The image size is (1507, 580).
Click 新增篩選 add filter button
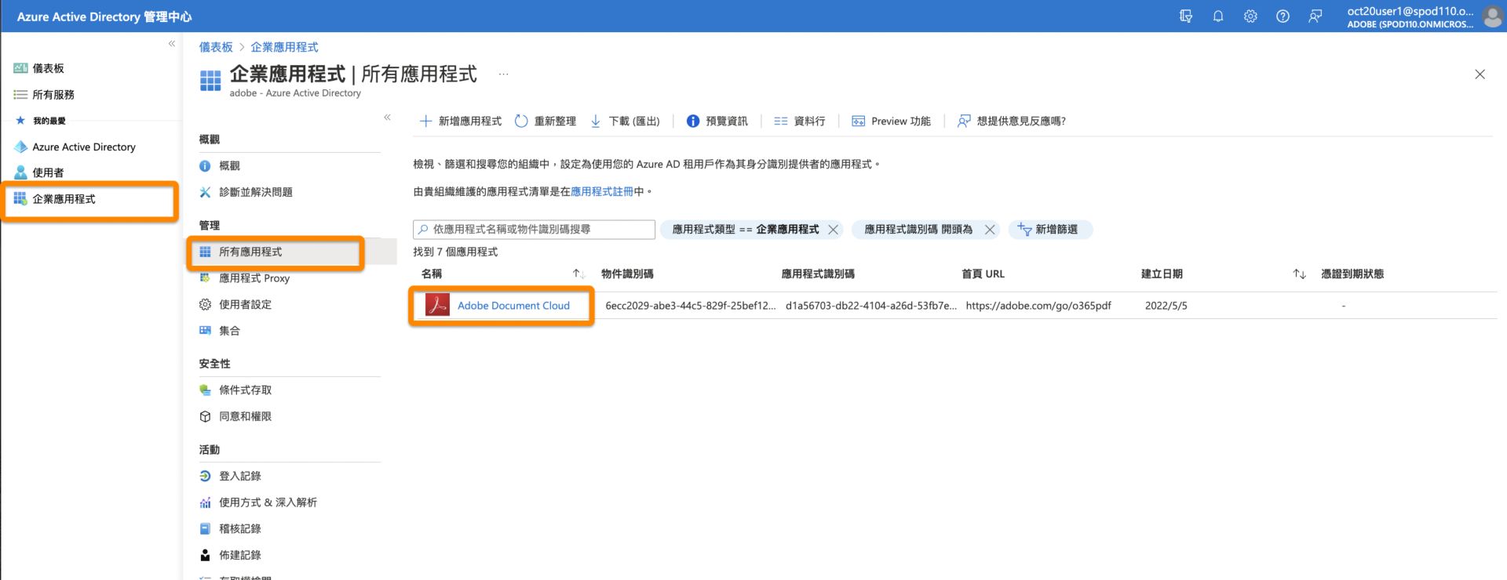pos(1050,229)
